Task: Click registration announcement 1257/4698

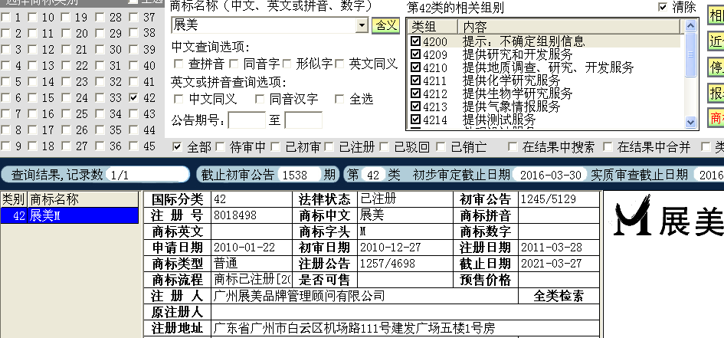Action: coord(388,264)
